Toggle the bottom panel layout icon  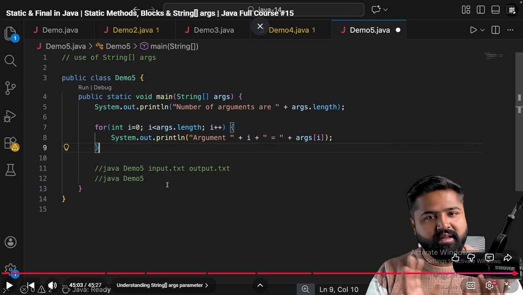pyautogui.click(x=496, y=10)
